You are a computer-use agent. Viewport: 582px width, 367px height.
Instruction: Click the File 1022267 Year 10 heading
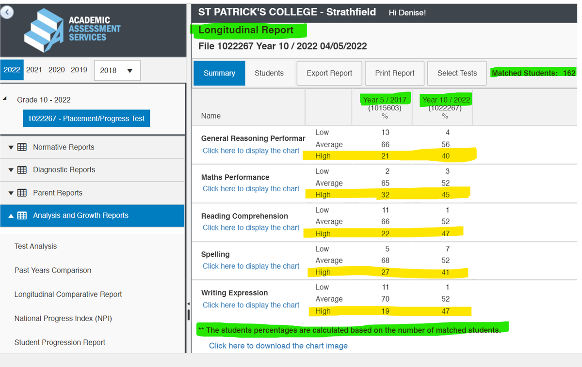[x=283, y=46]
